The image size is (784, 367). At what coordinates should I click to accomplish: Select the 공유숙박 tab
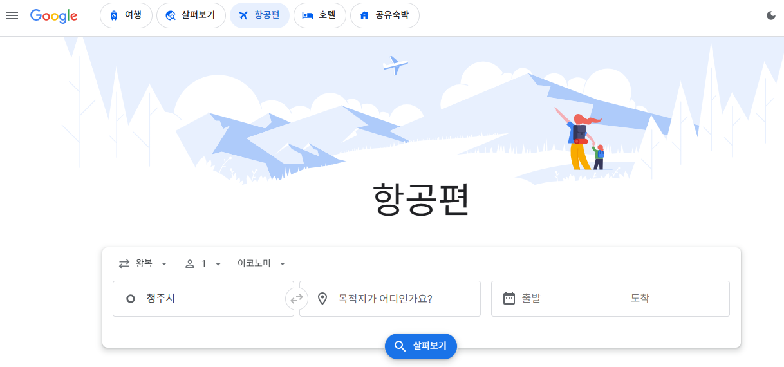coord(385,15)
